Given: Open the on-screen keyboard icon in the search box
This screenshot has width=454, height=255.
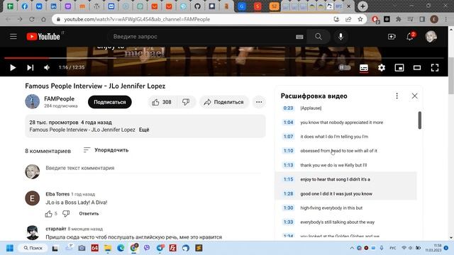Looking at the screenshot, I should (299, 37).
